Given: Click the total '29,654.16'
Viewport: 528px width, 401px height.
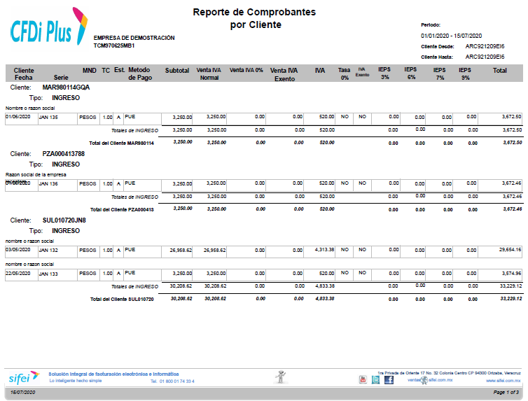Looking at the screenshot, I should (x=510, y=250).
